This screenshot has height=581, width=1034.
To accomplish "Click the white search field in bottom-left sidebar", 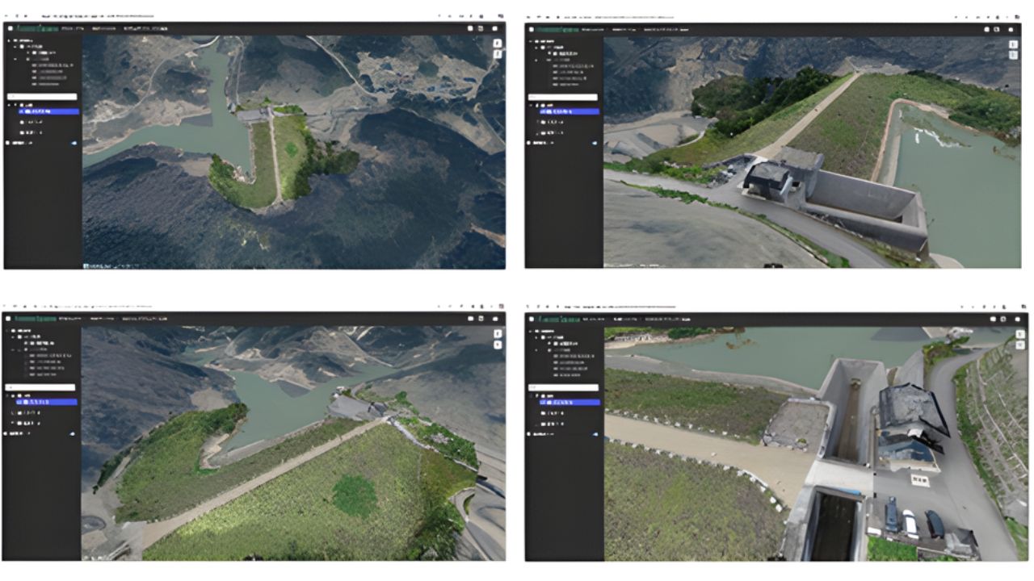I will 42,387.
